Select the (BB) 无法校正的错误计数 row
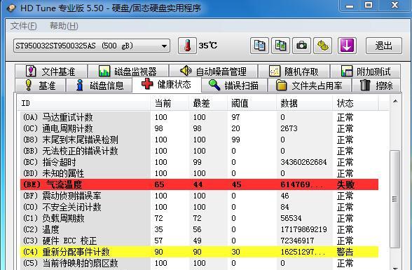Image resolution: width=412 pixels, height=270 pixels. point(200,151)
